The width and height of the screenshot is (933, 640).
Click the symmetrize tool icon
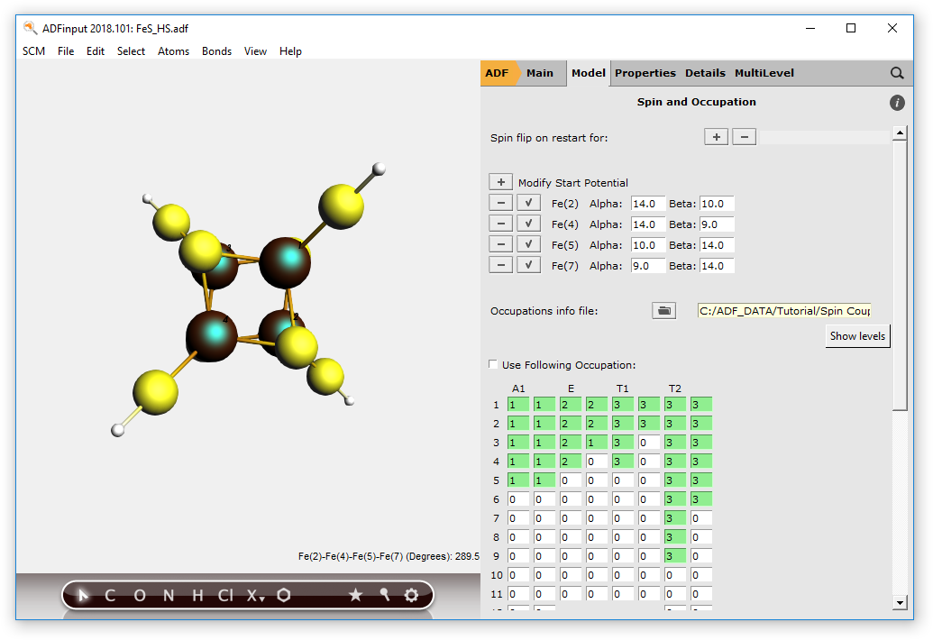(384, 595)
